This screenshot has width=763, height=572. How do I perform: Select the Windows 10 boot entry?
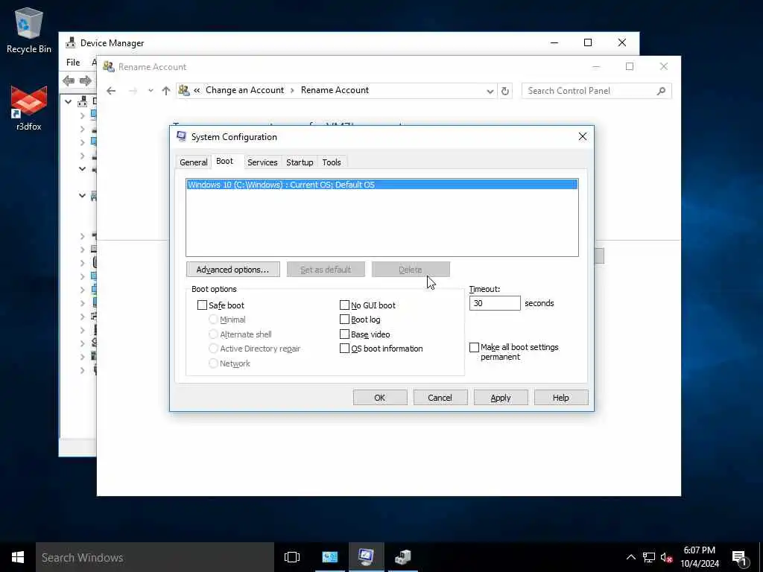pyautogui.click(x=382, y=185)
